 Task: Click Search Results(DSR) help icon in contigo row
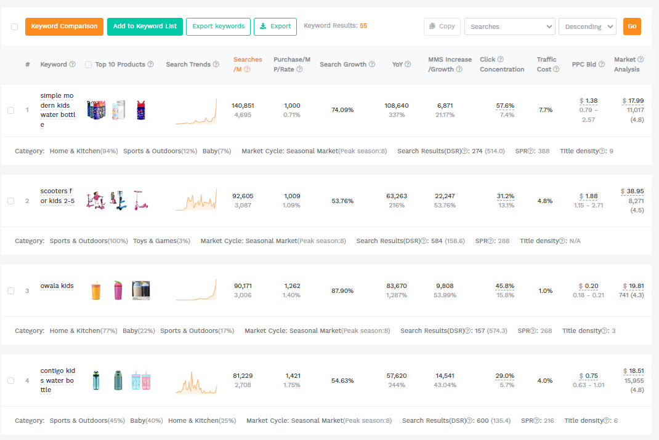coord(469,421)
